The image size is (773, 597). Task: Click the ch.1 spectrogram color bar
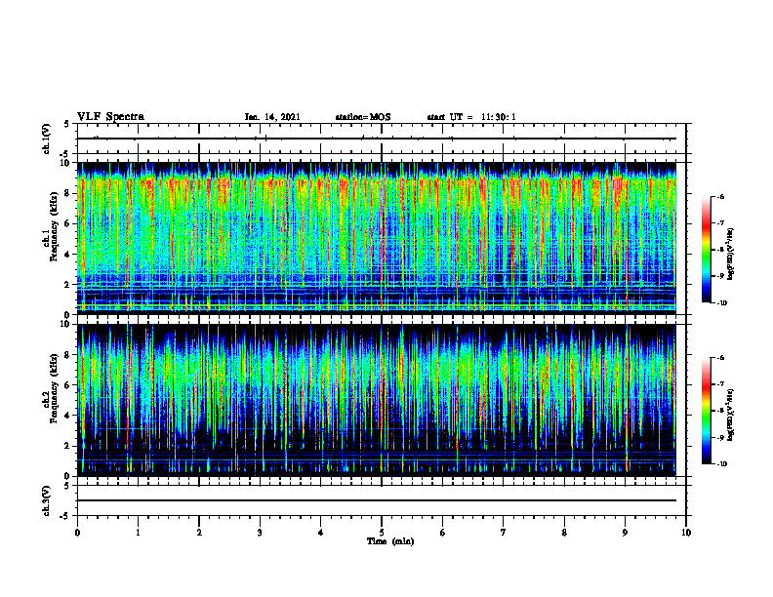click(706, 250)
